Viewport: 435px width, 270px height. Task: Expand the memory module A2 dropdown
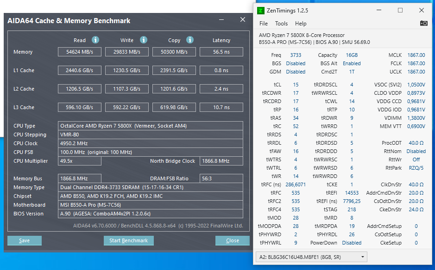311,257
